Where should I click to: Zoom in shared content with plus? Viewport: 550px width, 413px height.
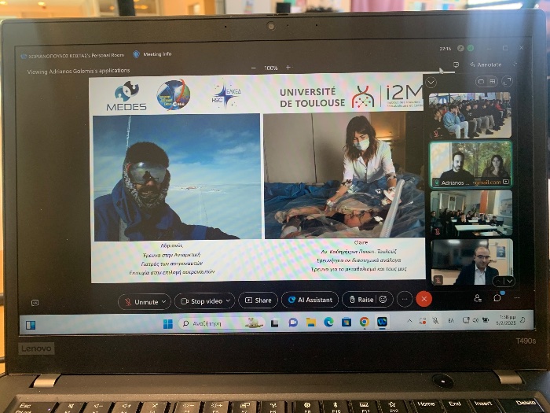[x=288, y=68]
